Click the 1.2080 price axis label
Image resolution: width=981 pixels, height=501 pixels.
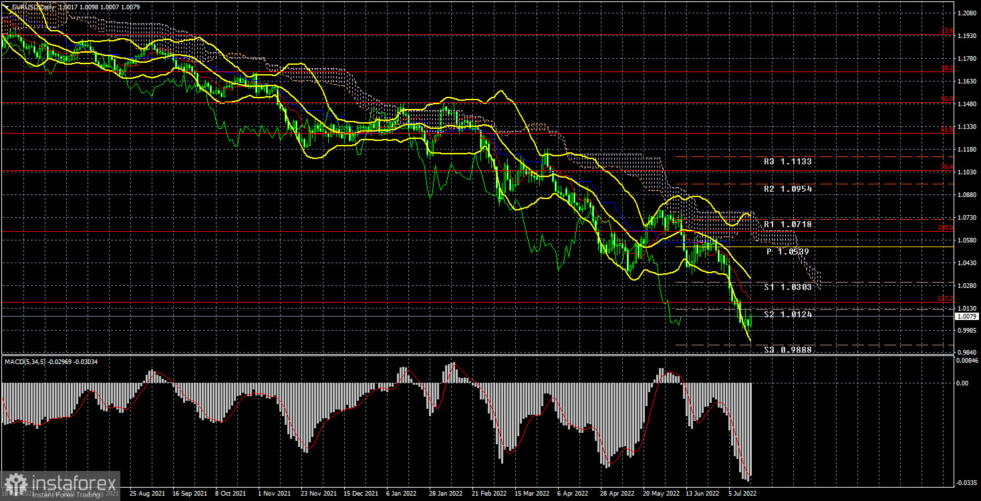966,13
